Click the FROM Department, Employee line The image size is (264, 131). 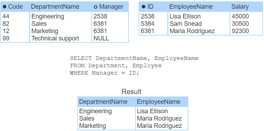click(x=116, y=65)
